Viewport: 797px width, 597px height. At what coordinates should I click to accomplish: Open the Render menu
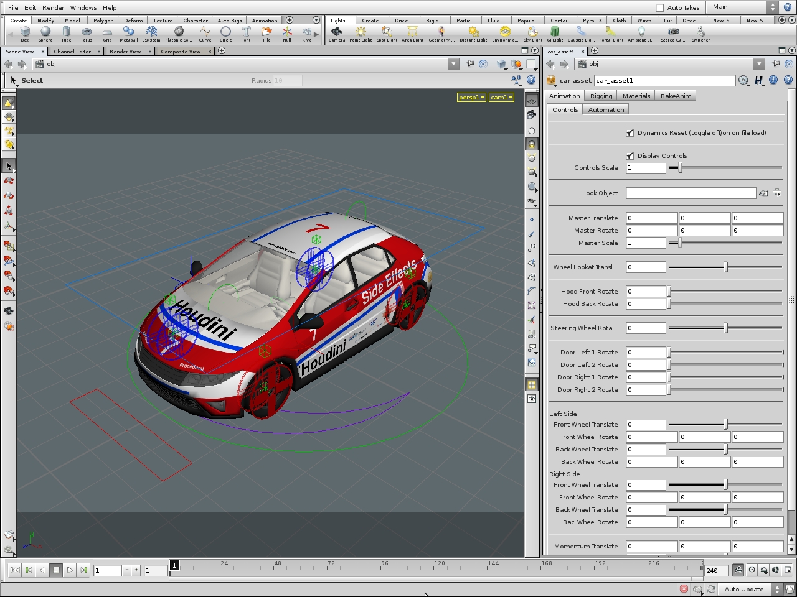tap(53, 7)
